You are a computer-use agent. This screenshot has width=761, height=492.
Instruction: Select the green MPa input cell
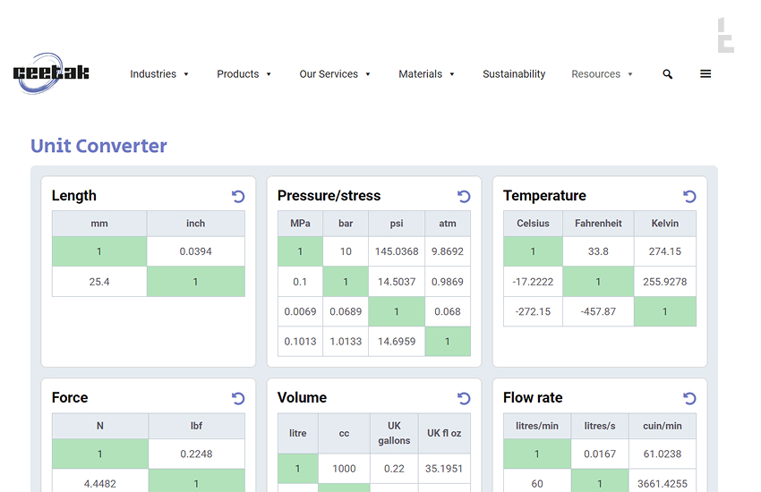300,251
